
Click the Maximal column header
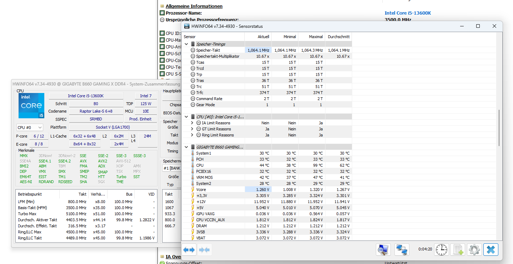(x=312, y=37)
